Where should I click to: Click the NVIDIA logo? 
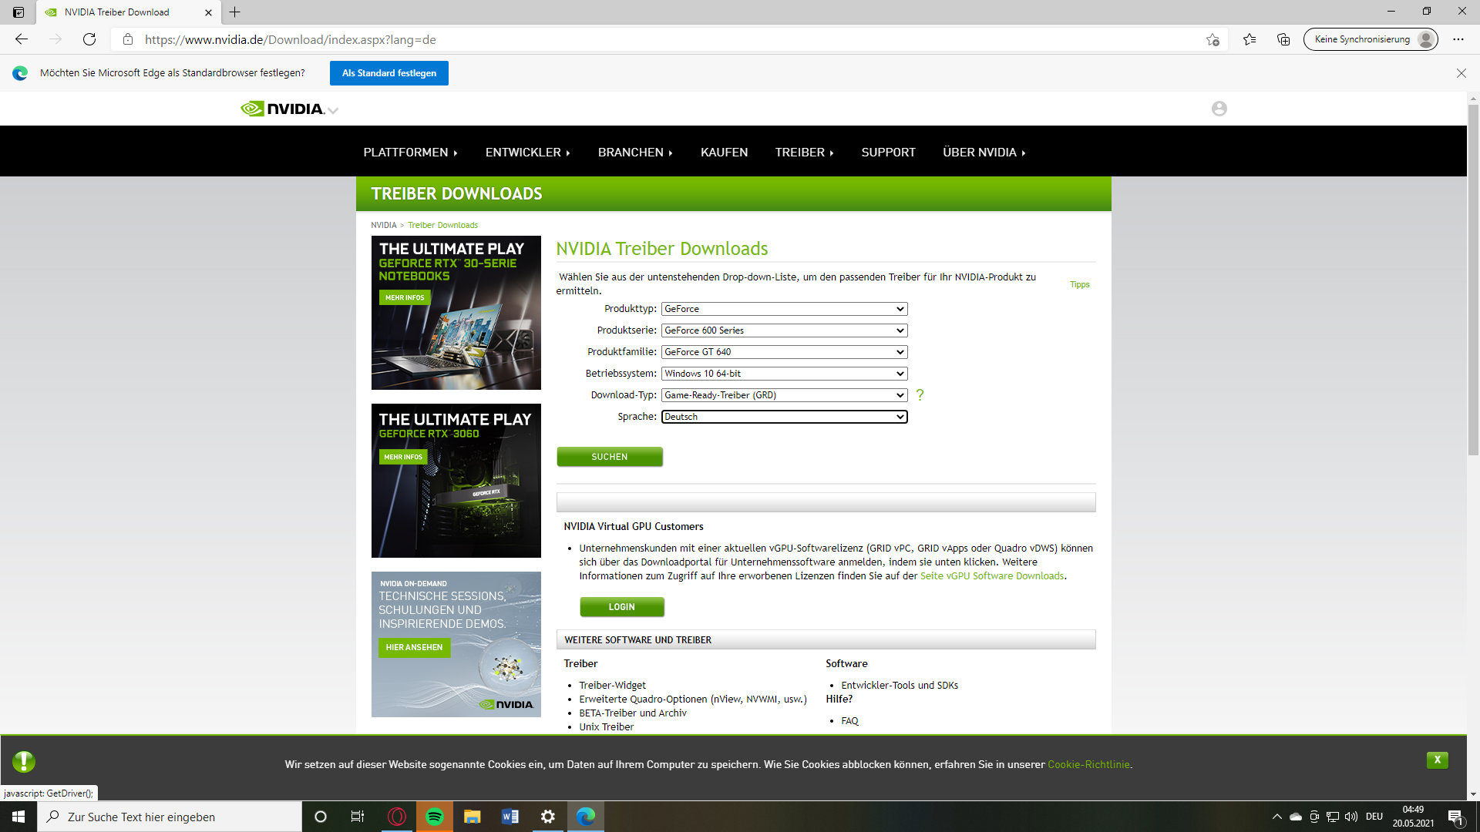[x=283, y=109]
